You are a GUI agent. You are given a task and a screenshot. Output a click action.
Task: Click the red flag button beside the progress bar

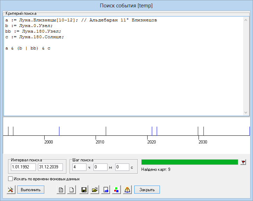pyautogui.click(x=243, y=162)
